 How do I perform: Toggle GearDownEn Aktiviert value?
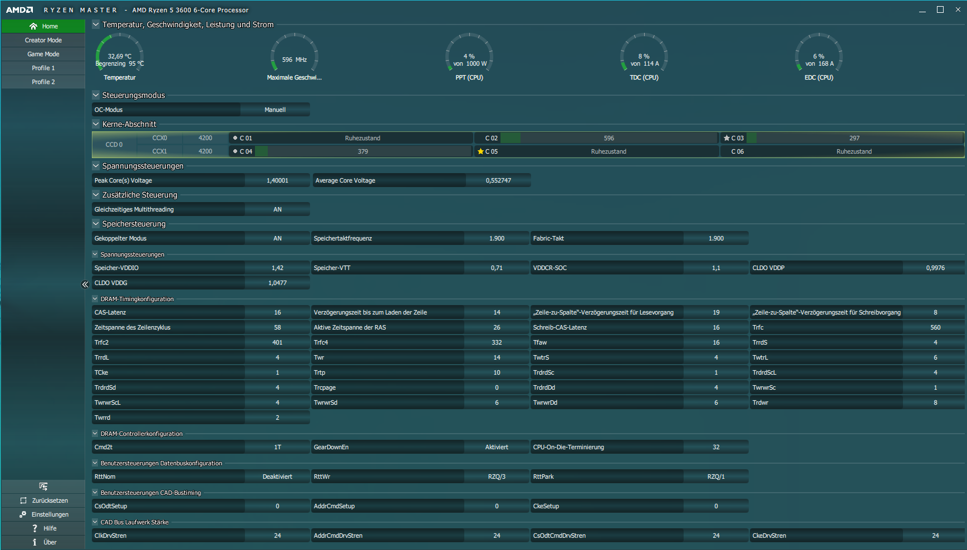(497, 447)
